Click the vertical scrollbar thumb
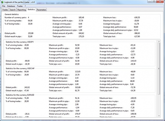The width and height of the screenshot is (165, 121). pyautogui.click(x=159, y=69)
